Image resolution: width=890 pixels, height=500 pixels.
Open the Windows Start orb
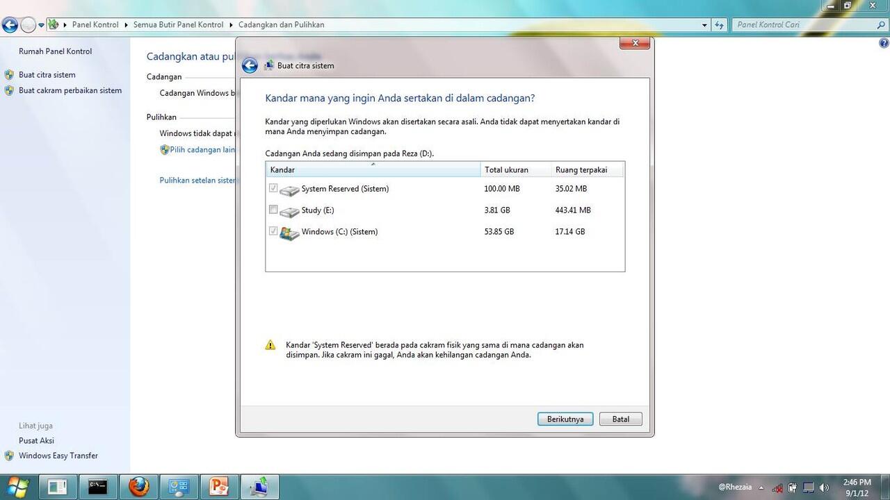point(17,486)
